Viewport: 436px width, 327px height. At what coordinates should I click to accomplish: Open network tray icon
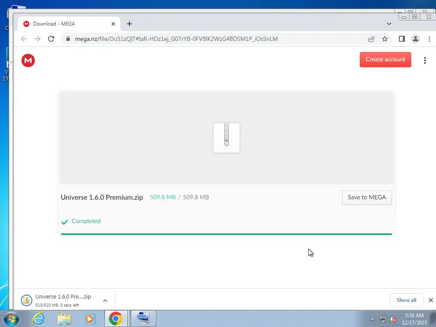383,319
